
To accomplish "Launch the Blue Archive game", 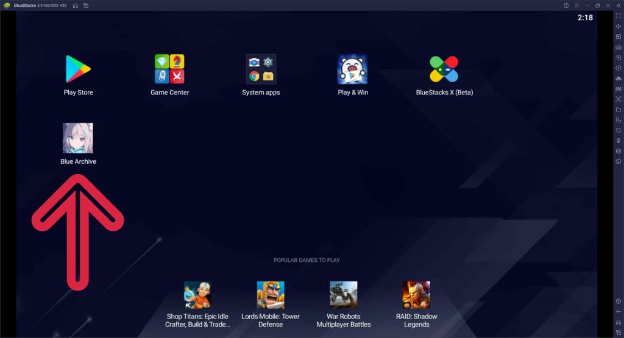I will tap(78, 138).
